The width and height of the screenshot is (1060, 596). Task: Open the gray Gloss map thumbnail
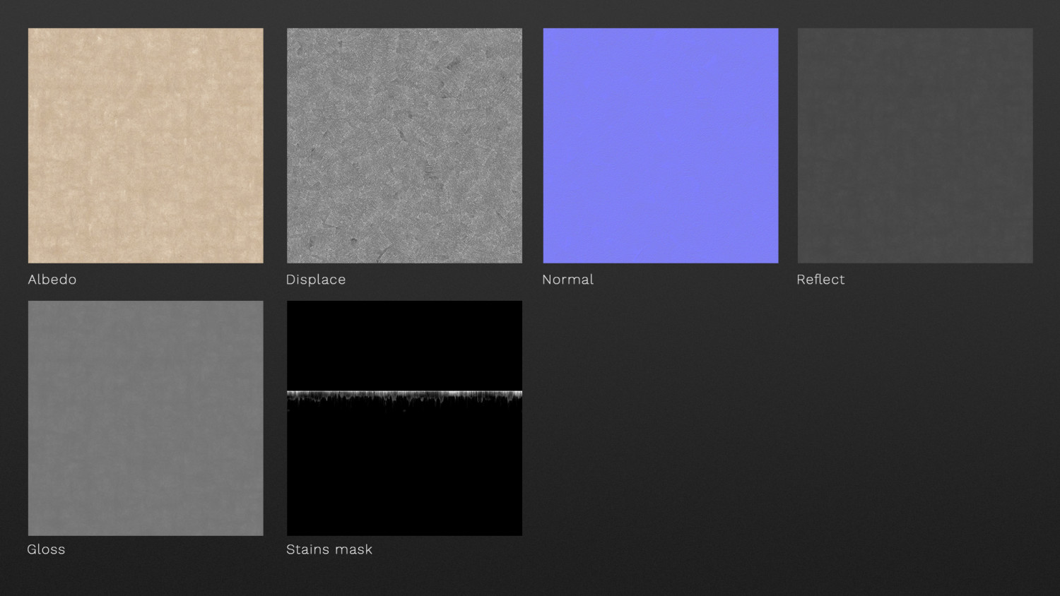tap(146, 418)
